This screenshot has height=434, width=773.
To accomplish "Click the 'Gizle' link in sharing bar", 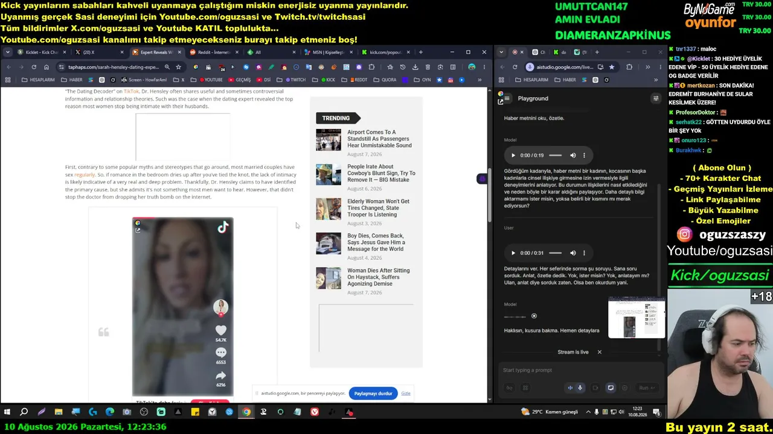I will (x=406, y=394).
